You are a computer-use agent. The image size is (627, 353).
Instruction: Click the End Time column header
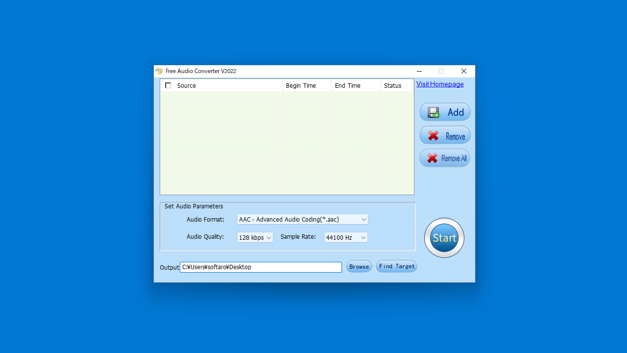tap(357, 85)
